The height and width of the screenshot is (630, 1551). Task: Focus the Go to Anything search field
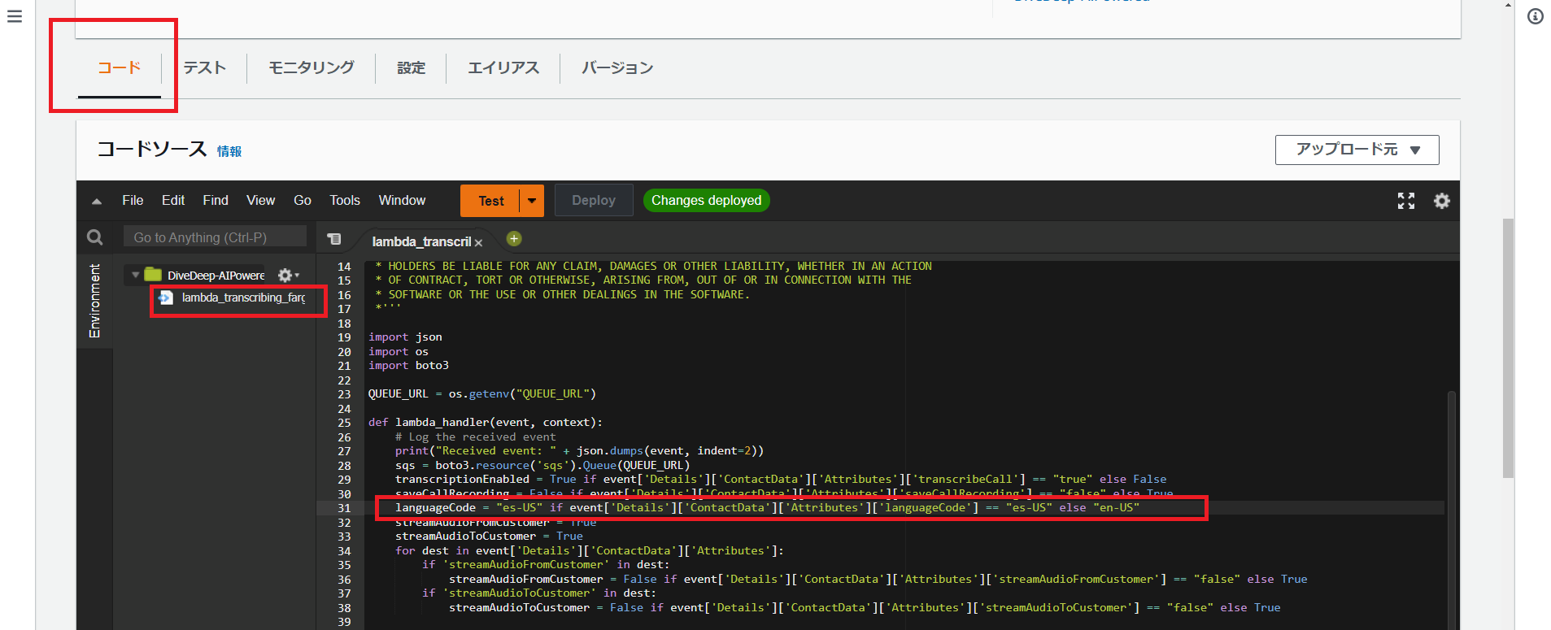point(215,237)
